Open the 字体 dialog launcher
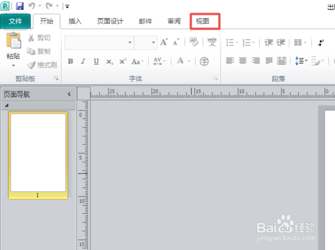The image size is (335, 250). coord(216,78)
